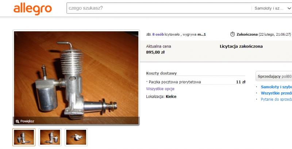Click the Powiększ enlarge label
This screenshot has height=149, width=292.
27,121
